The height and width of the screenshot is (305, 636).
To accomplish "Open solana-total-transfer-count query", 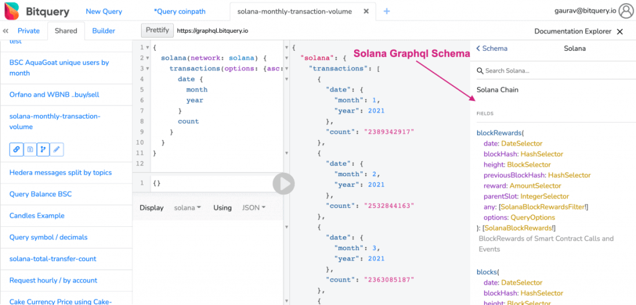I will [53, 259].
